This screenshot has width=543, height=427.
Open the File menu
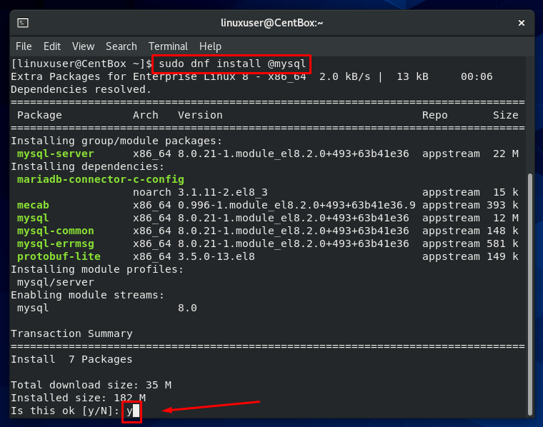24,46
